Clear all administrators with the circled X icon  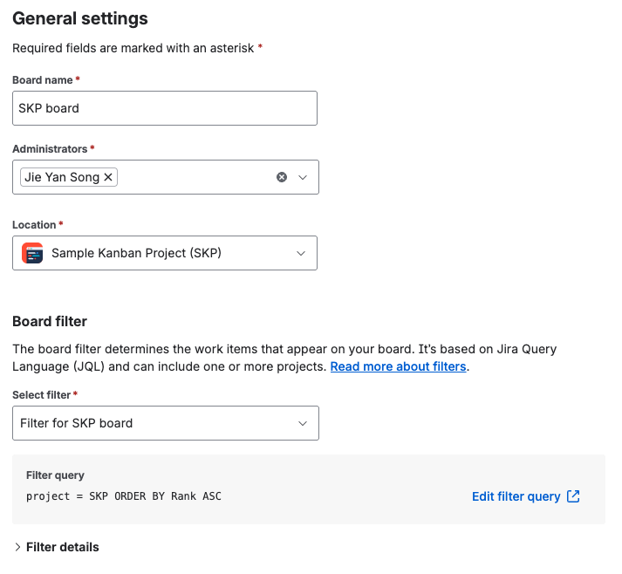click(x=282, y=177)
